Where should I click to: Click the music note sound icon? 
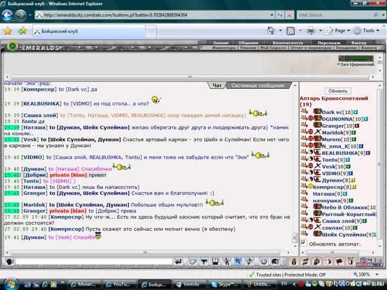pos(249,262)
